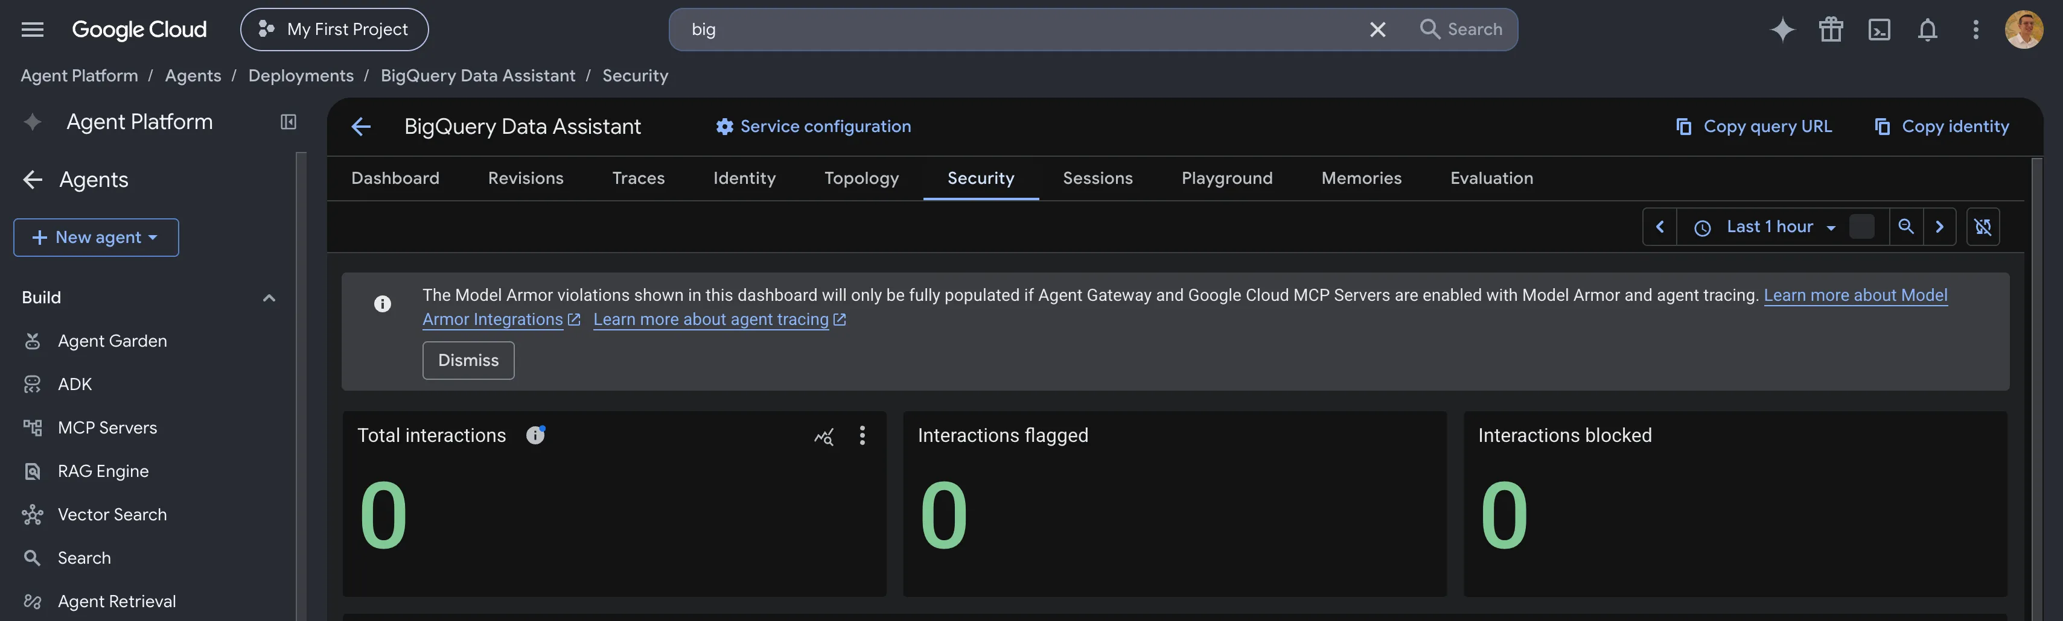Image resolution: width=2063 pixels, height=621 pixels.
Task: Open Total interactions card three-dot menu
Action: [x=862, y=435]
